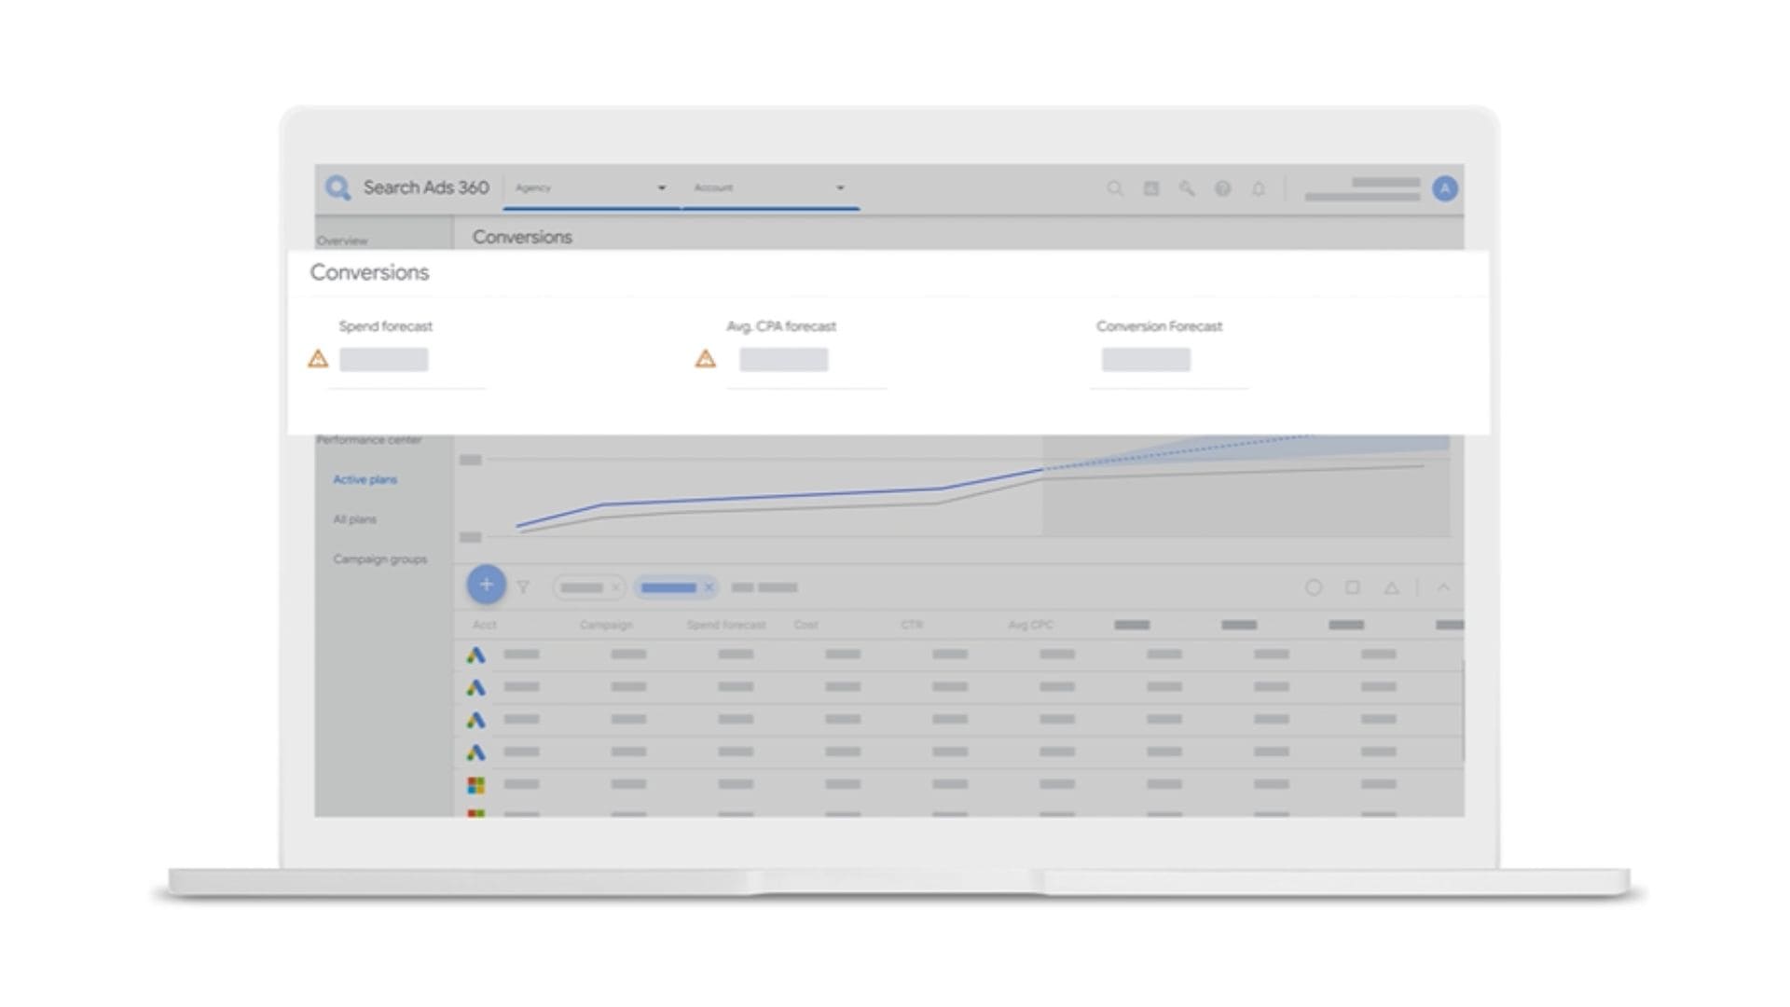The image size is (1790, 1007).
Task: Open the notifications bell
Action: tap(1259, 188)
